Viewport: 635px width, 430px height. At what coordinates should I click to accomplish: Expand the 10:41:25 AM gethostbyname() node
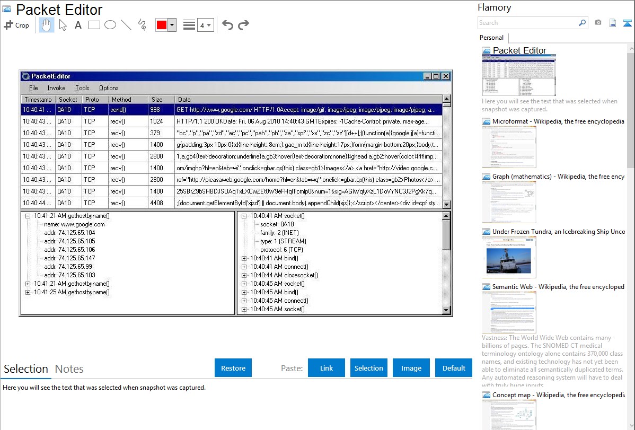(x=28, y=292)
